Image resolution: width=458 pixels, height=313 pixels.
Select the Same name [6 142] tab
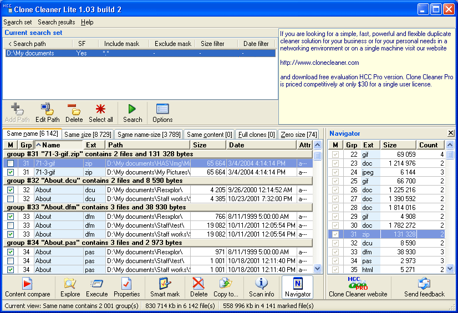pos(32,134)
